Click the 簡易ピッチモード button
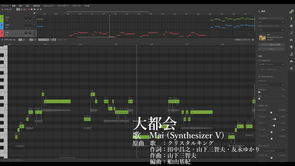The height and width of the screenshot is (166, 295). pos(242,40)
